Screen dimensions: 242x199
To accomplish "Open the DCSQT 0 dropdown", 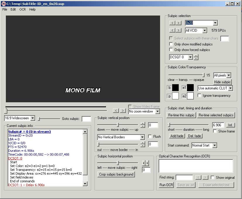I will [x=190, y=57].
